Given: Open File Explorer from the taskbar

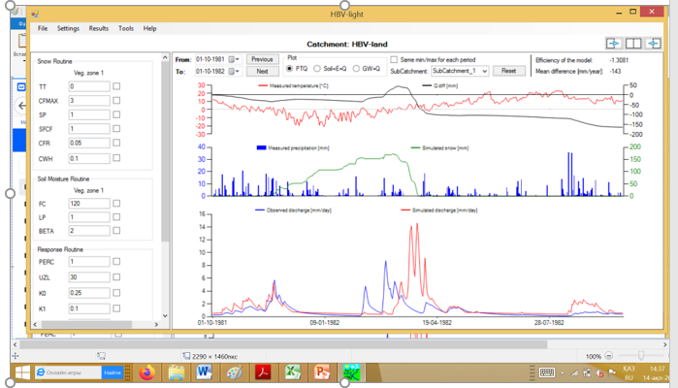Looking at the screenshot, I should point(176,372).
